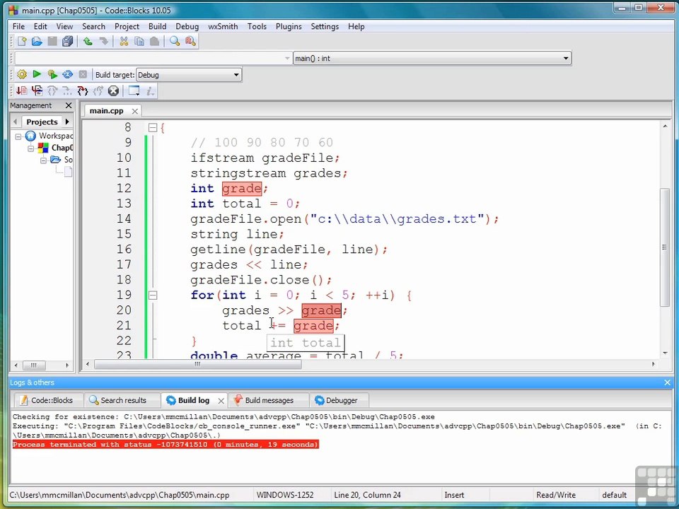The height and width of the screenshot is (509, 679).
Task: Open the File menu
Action: [18, 26]
